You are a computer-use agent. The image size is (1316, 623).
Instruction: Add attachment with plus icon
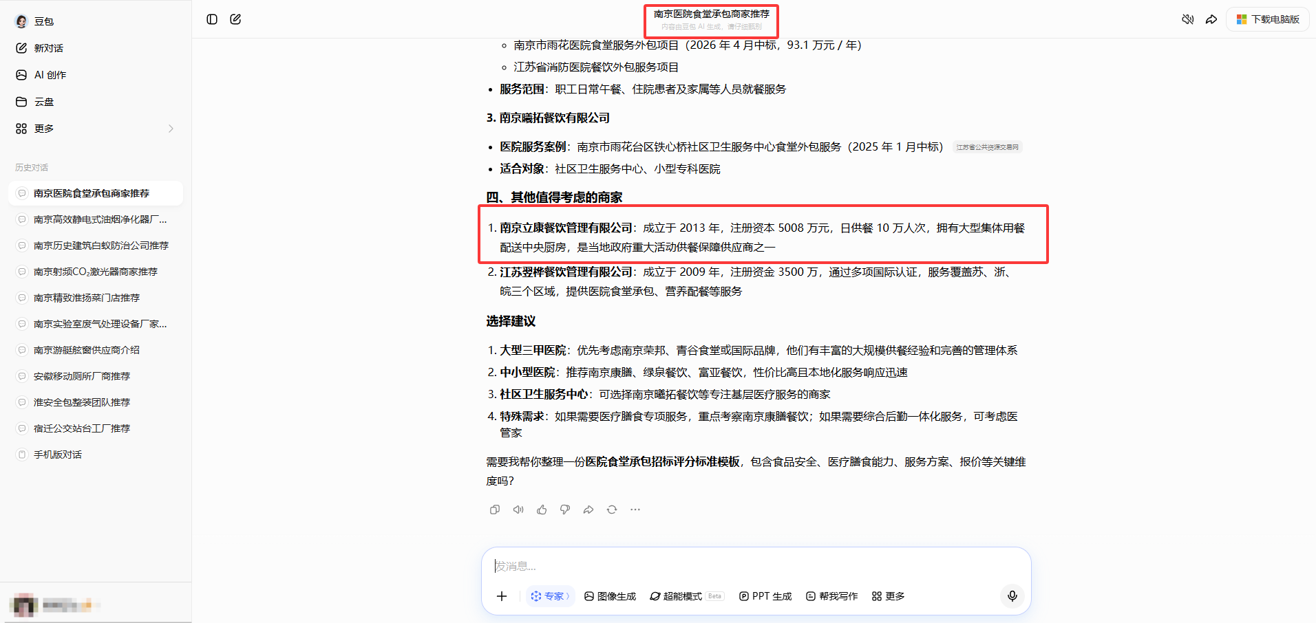[502, 596]
